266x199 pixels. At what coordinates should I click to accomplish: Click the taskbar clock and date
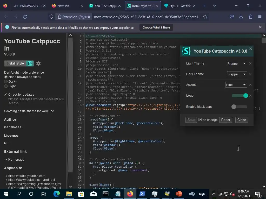click(244, 194)
